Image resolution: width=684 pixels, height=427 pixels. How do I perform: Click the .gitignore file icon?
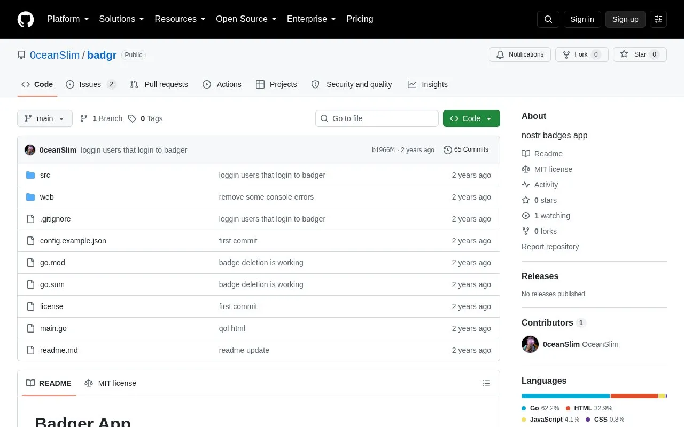coord(30,219)
